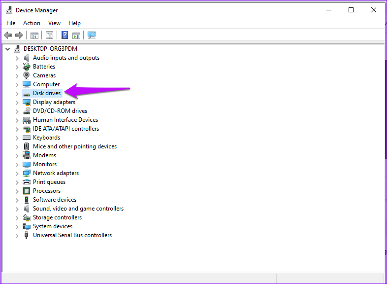387x284 pixels.
Task: Expand the Disk drives chevron
Action: coord(17,94)
